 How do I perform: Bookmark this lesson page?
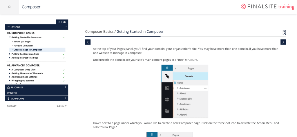pos(284,33)
